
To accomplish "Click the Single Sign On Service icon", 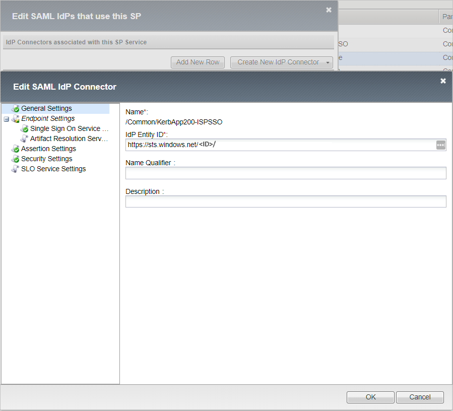I will pyautogui.click(x=25, y=129).
